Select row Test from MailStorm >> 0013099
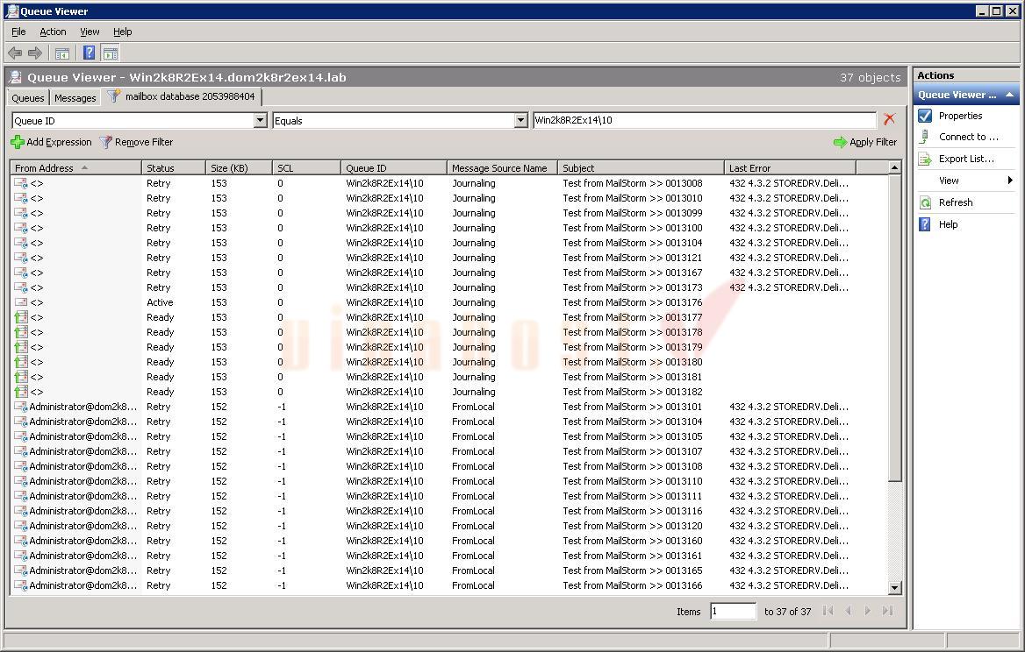This screenshot has width=1025, height=652. (449, 213)
